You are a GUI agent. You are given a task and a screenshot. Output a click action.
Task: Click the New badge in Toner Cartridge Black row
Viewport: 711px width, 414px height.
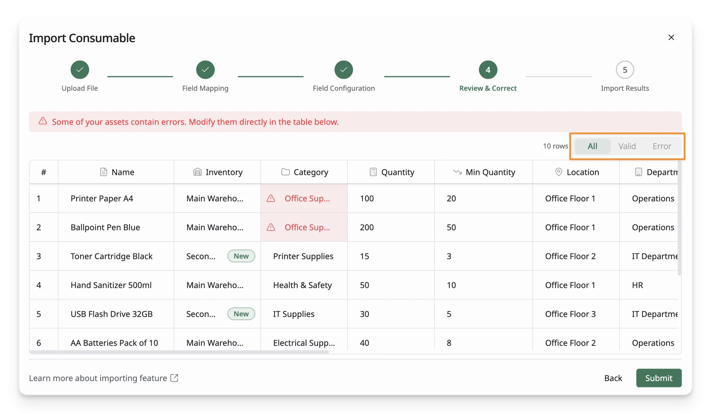(x=241, y=256)
